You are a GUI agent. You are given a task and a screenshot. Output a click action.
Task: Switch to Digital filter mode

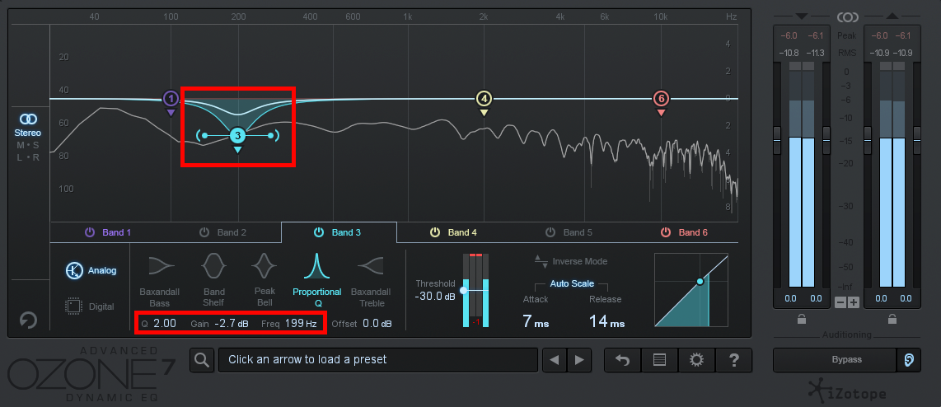coord(90,306)
